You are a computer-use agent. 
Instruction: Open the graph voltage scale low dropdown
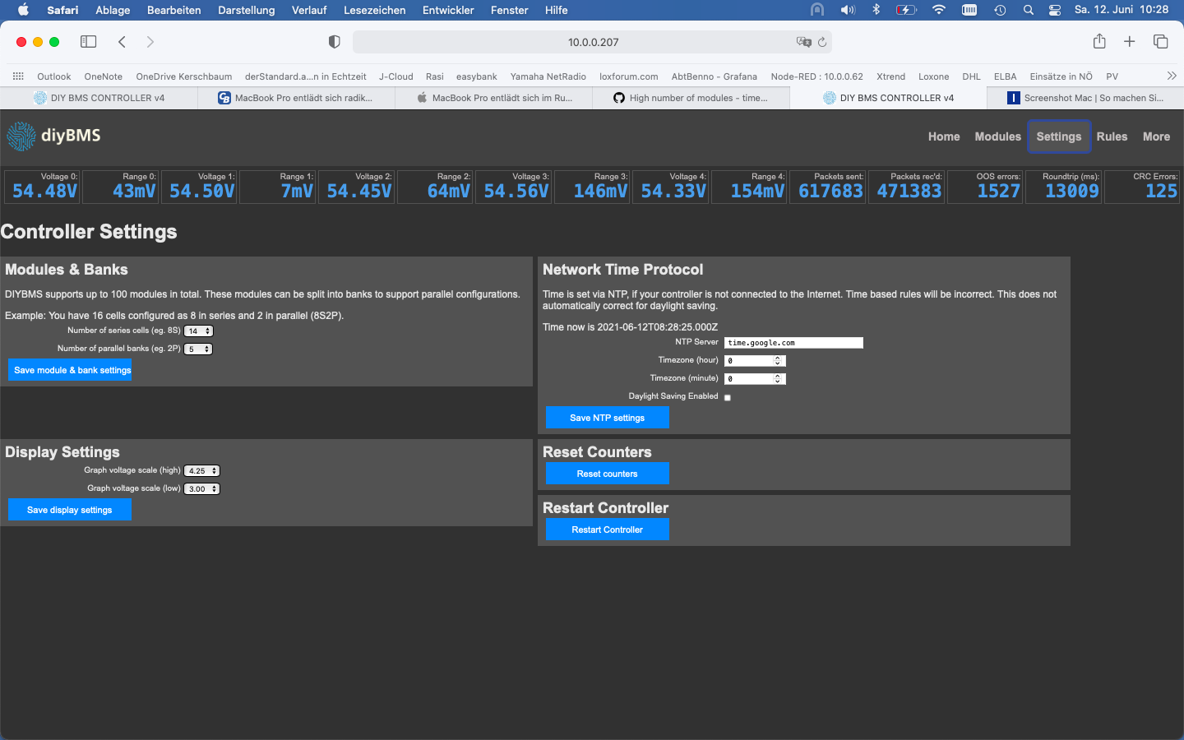[x=202, y=489]
